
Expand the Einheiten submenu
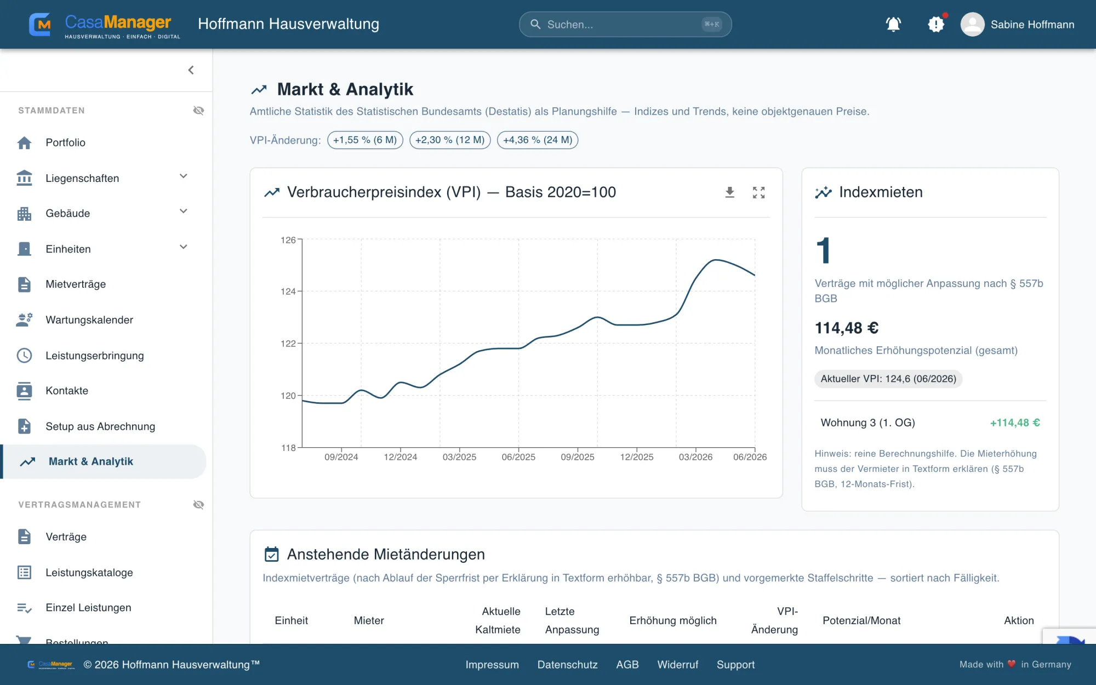click(184, 247)
